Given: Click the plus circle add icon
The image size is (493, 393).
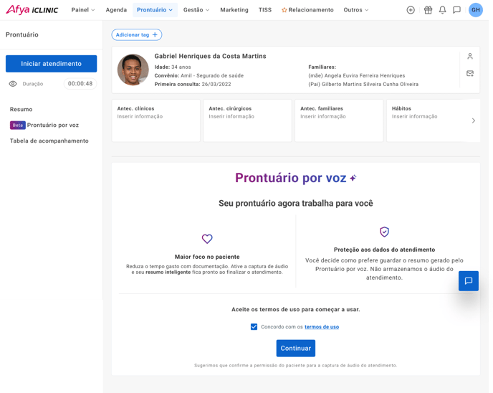Looking at the screenshot, I should (411, 10).
